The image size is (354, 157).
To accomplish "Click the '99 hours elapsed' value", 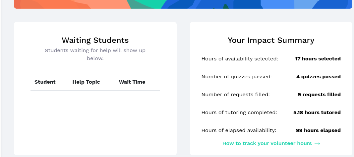I will 318,130.
